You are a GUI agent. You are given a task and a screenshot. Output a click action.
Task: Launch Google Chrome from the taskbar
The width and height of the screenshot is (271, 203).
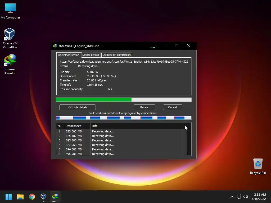coord(32,197)
